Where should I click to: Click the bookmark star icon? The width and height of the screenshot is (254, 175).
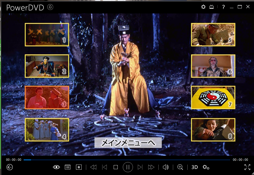[x=79, y=167]
